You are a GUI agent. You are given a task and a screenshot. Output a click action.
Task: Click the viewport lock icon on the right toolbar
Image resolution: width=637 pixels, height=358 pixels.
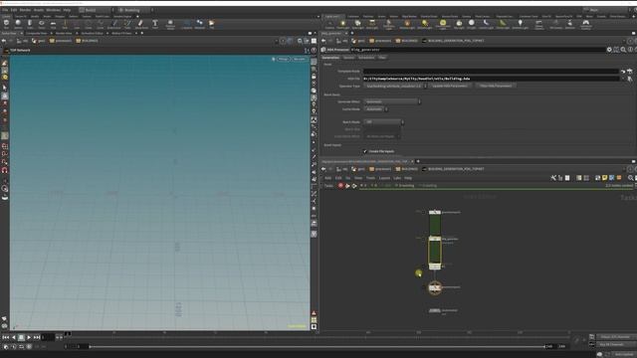314,77
